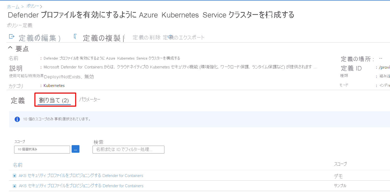
Task: Click the 定義の複製 button
Action: [102, 38]
